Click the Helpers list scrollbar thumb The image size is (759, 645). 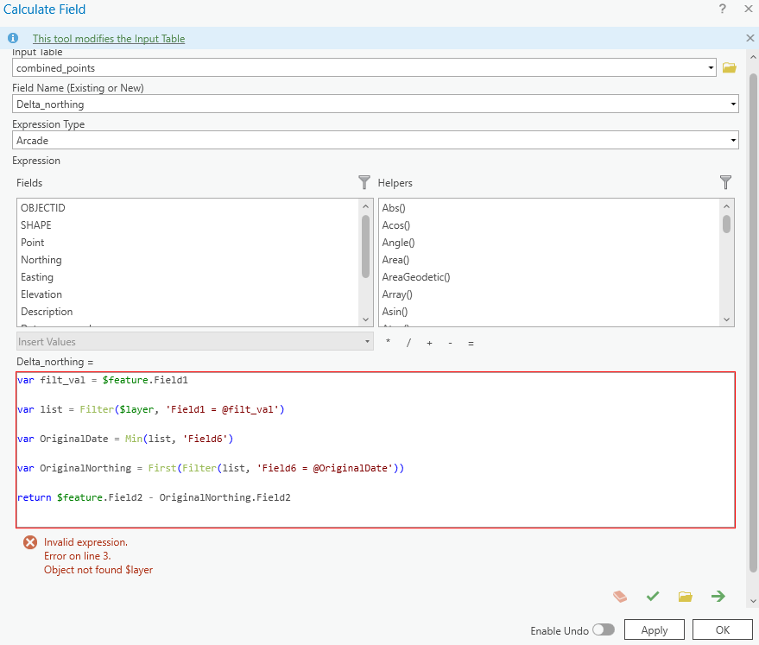(x=726, y=224)
